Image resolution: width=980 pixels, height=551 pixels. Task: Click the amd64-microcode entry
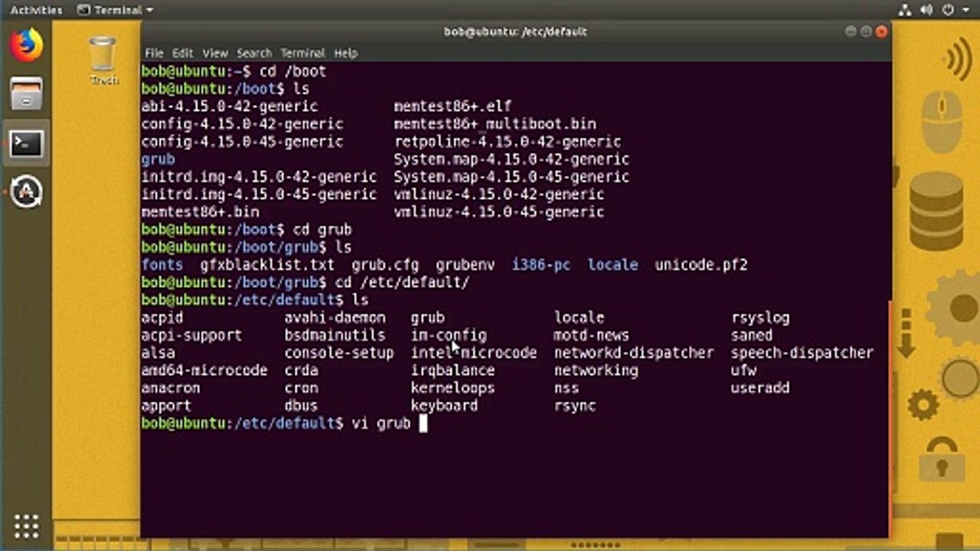204,370
